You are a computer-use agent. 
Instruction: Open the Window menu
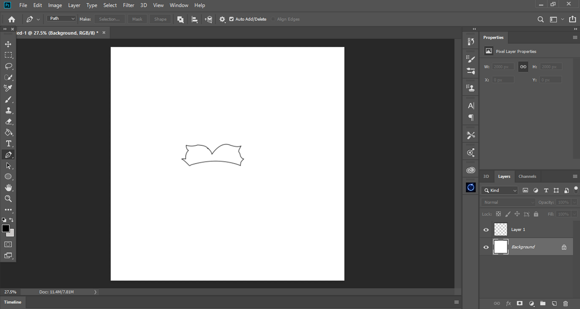tap(179, 5)
